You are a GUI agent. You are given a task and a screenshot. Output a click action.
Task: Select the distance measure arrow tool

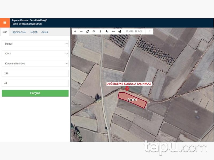coord(113,31)
